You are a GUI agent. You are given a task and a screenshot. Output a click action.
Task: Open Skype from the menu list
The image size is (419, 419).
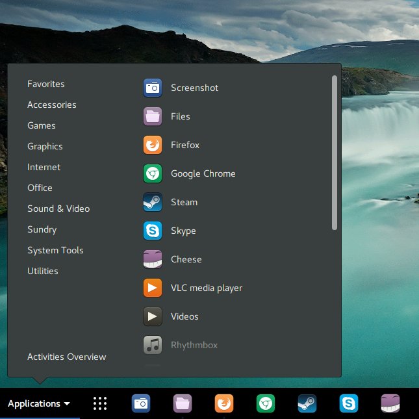[x=183, y=231]
